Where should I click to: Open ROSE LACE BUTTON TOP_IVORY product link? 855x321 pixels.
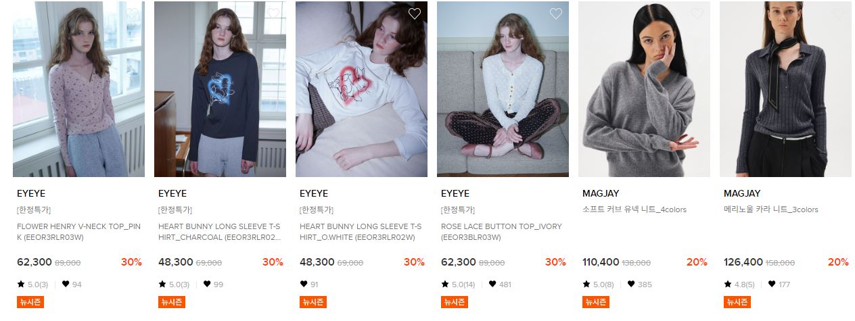[501, 232]
